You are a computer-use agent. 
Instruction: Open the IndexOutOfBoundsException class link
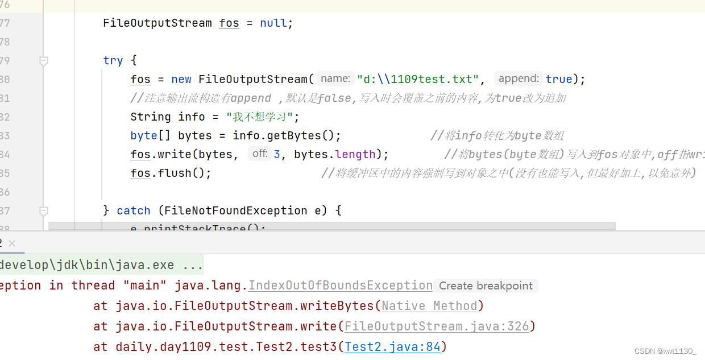tap(340, 285)
